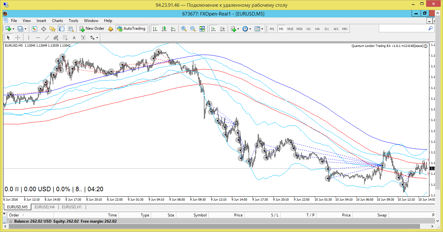Switch chart to candlesticks style
443x232 pixels.
pyautogui.click(x=164, y=29)
